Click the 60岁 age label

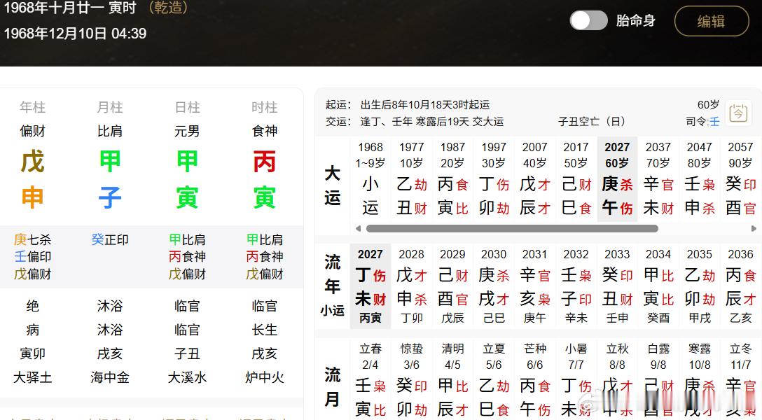[x=708, y=105]
